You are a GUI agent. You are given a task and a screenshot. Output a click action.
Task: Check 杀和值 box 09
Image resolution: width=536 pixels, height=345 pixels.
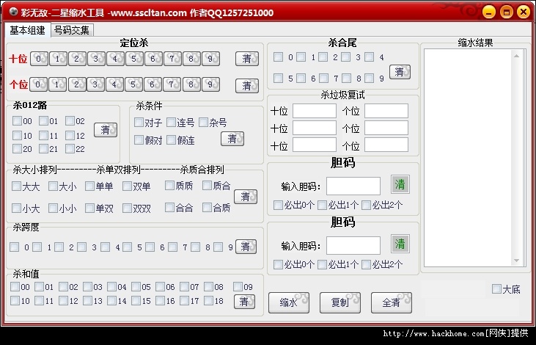(238, 286)
